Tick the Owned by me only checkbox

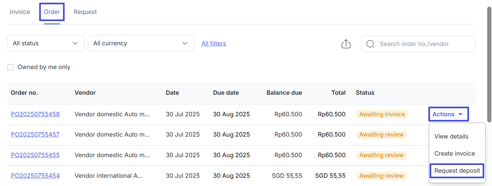coord(11,67)
